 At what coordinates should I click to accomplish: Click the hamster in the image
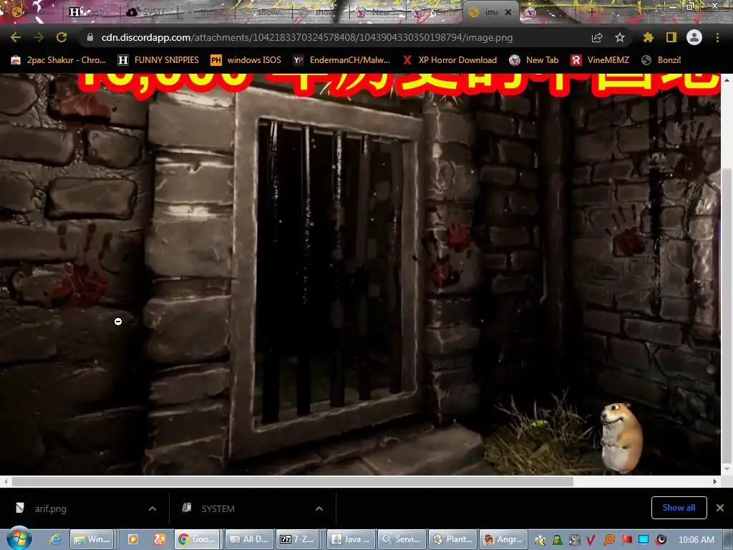pos(621,438)
